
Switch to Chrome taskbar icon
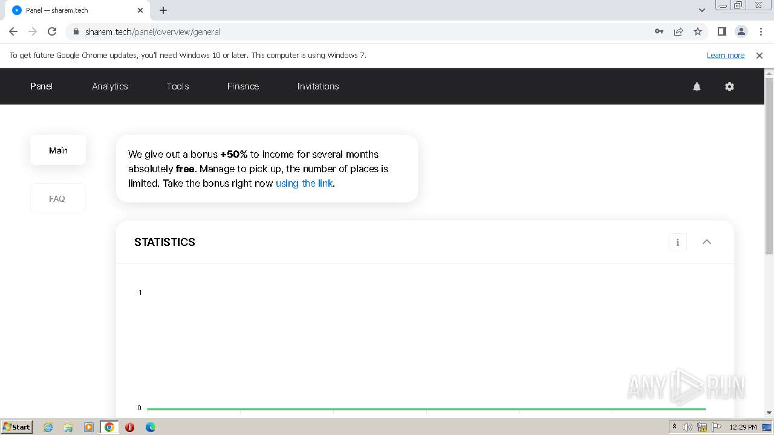tap(109, 427)
